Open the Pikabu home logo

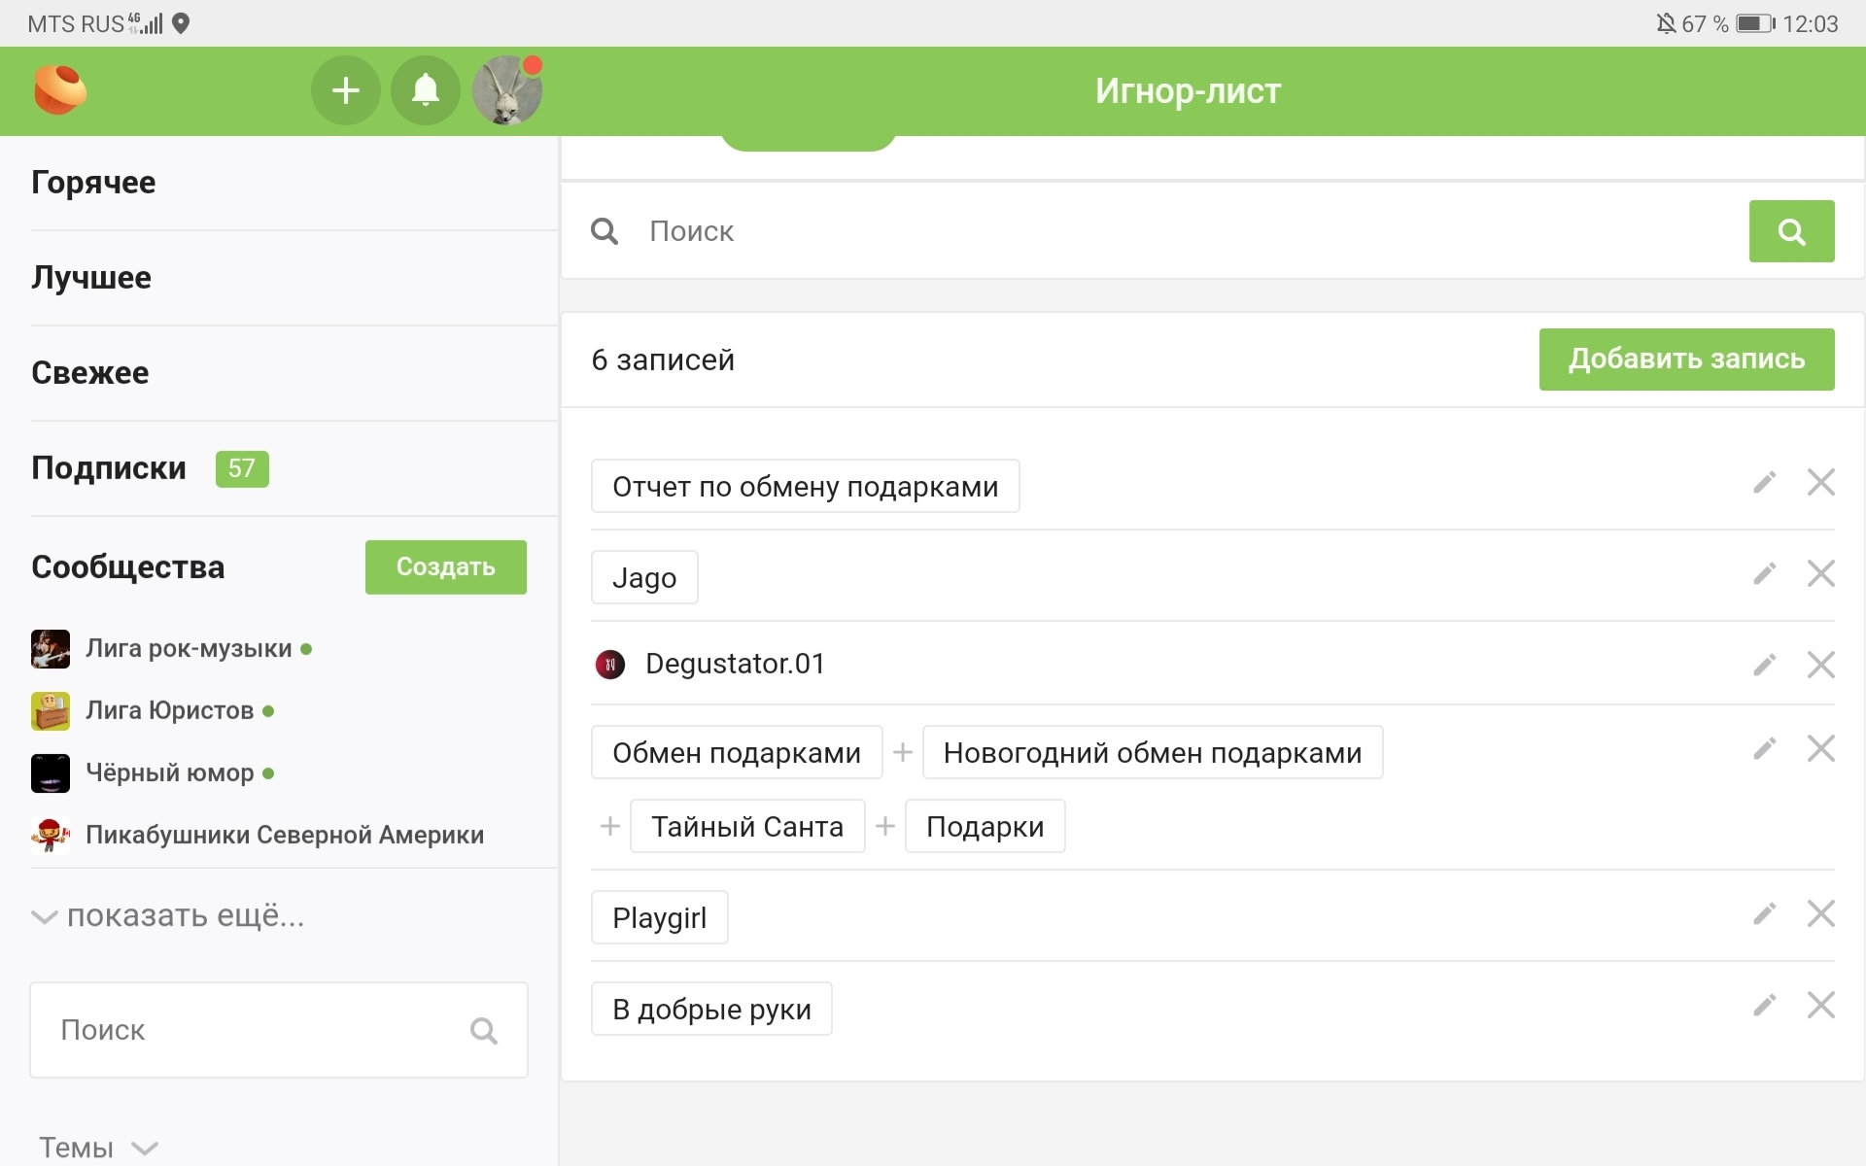[60, 90]
